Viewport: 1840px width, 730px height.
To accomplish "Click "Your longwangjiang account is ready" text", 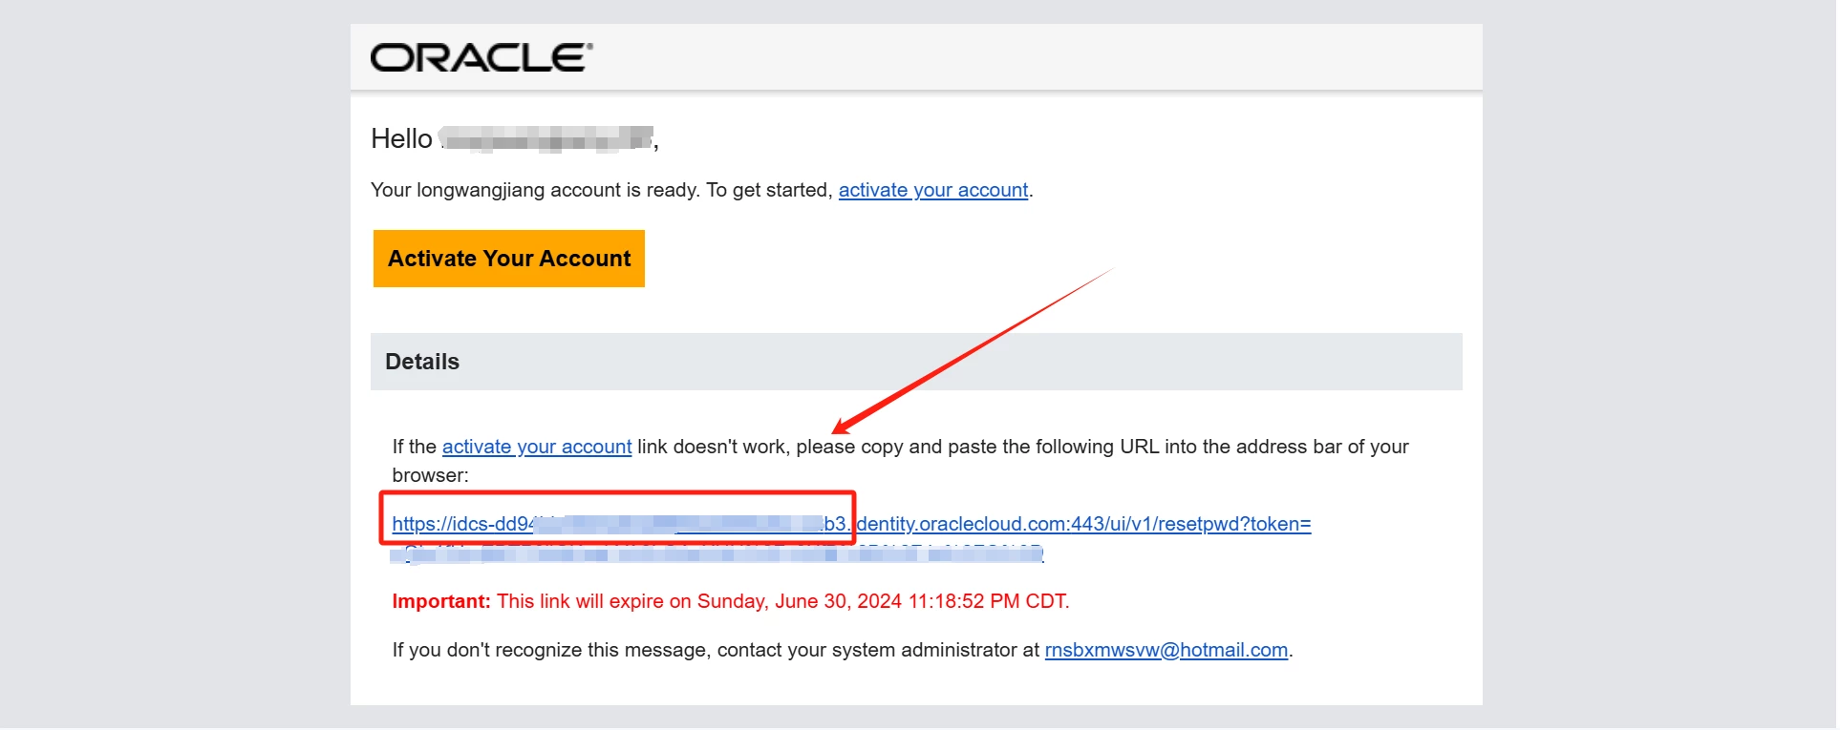I will coord(535,190).
